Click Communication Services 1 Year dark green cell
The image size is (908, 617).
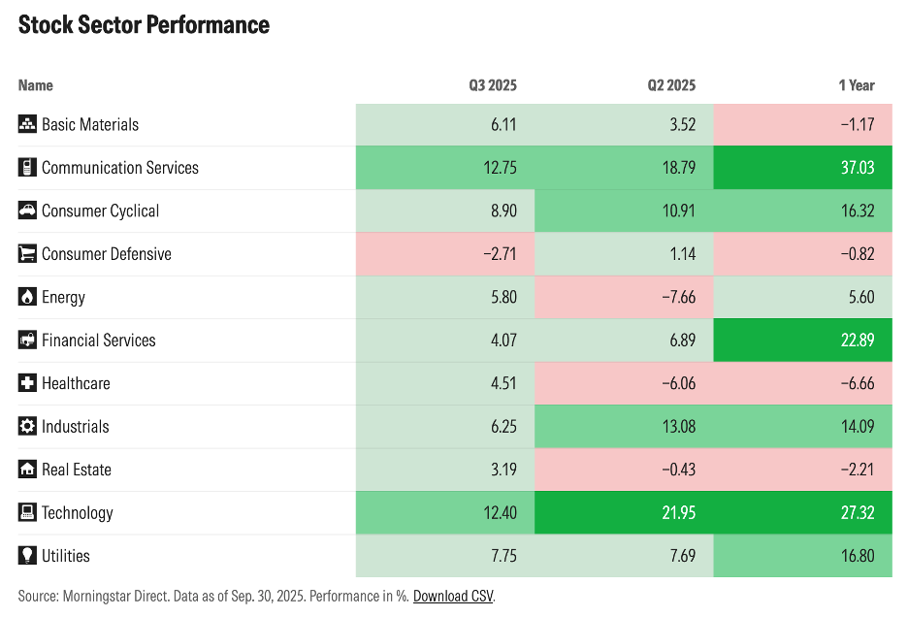(x=802, y=168)
